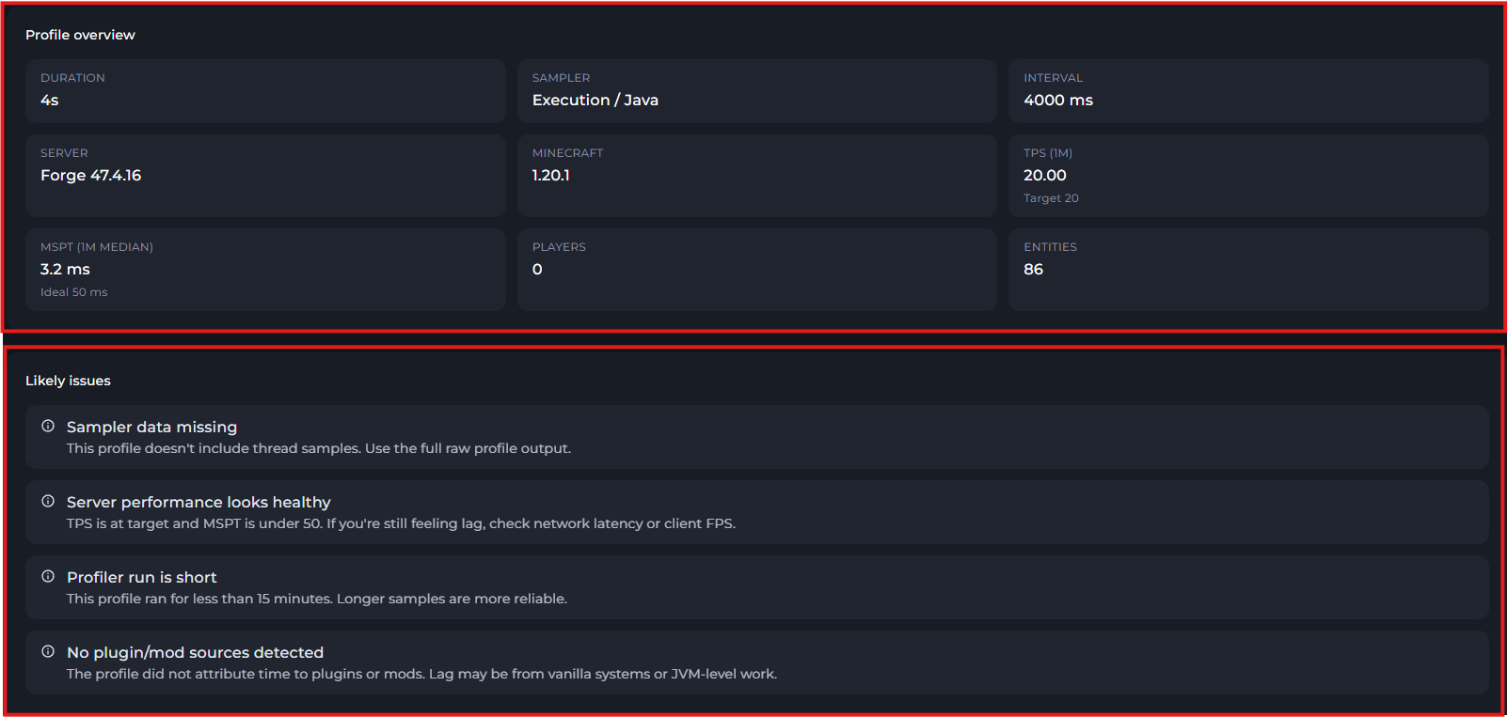Screen dimensions: 1508x717
Task: Open the "Server performance looks healthy" issue title
Action: (x=198, y=502)
